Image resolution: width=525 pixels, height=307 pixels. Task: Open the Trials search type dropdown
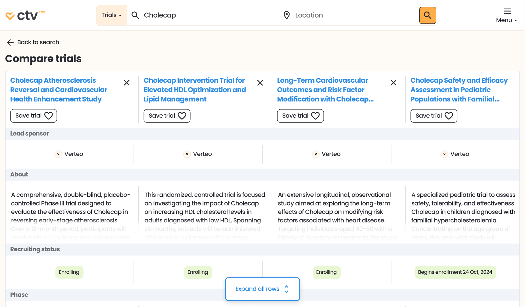point(111,15)
